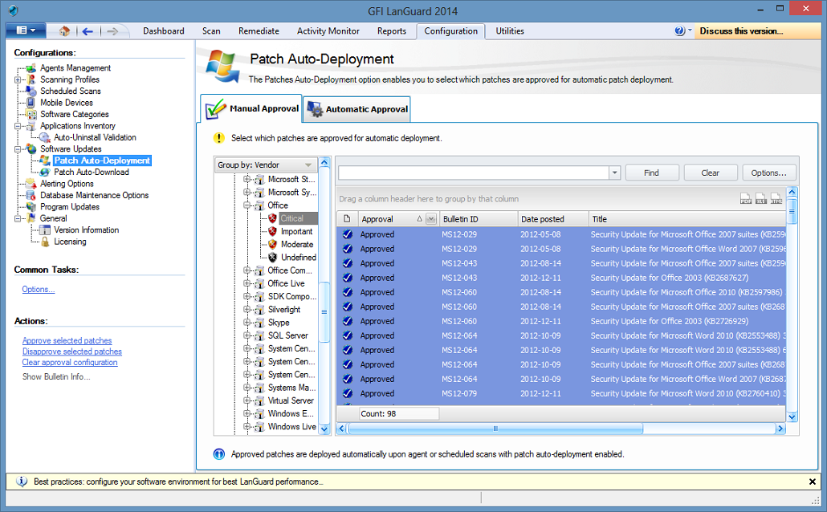
Task: Click the Auto-Uninstall Validation disc icon
Action: pyautogui.click(x=45, y=137)
